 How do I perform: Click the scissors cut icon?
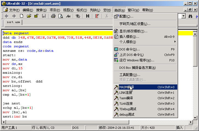click(107, 16)
